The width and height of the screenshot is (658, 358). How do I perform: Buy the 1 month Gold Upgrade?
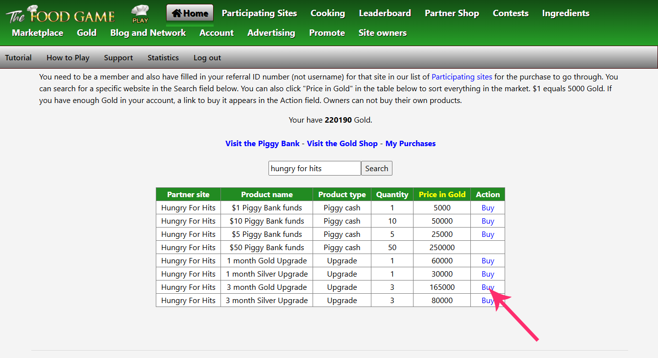[488, 261]
